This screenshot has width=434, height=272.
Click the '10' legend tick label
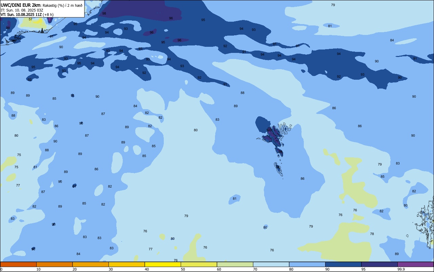click(38, 269)
